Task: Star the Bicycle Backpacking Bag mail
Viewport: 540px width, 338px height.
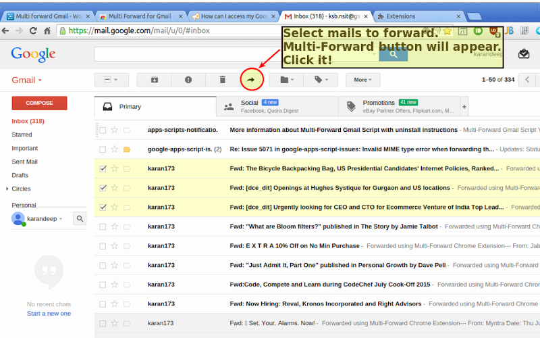Action: (x=115, y=168)
